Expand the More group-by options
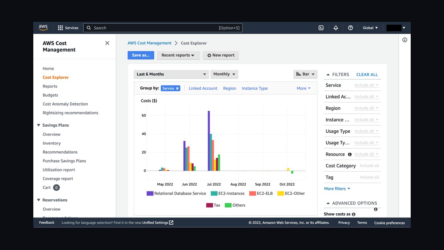444x250 pixels. (303, 89)
